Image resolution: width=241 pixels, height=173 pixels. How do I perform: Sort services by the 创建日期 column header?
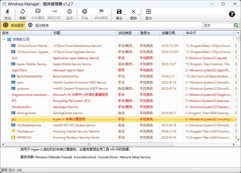(170, 33)
